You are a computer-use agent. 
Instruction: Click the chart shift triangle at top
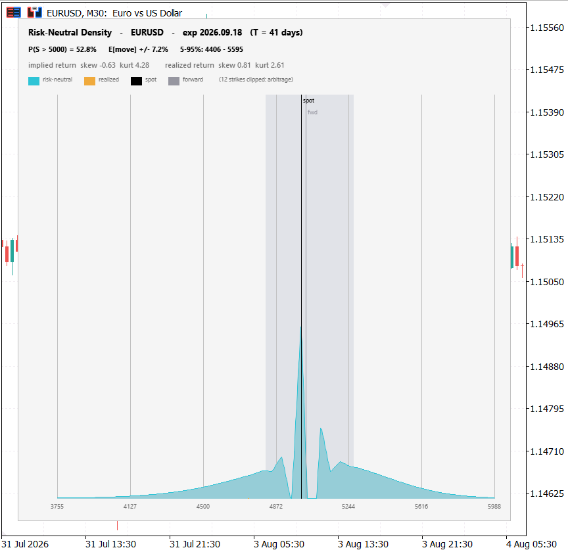coord(385,5)
